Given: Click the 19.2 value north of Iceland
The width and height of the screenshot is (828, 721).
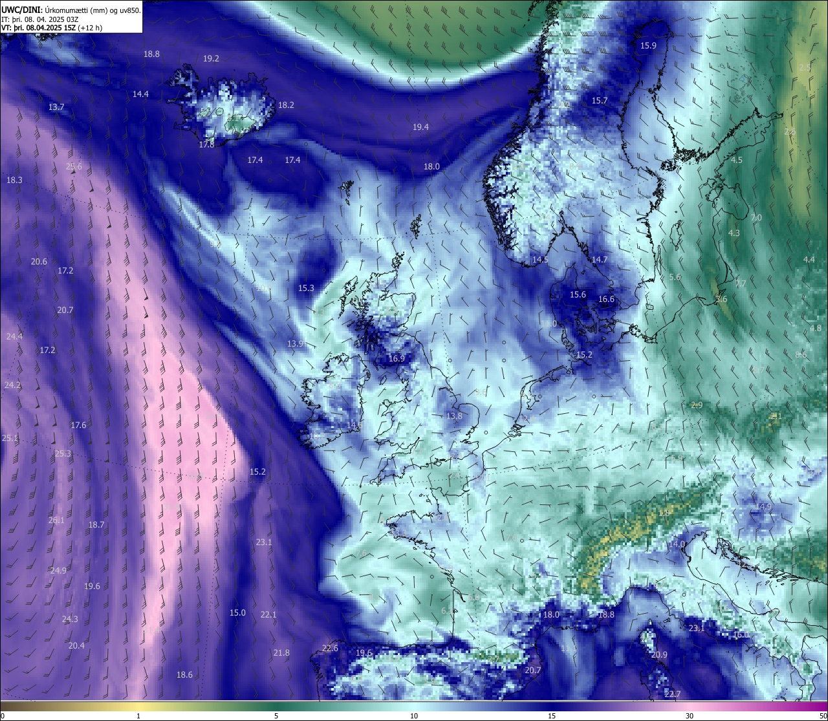Looking at the screenshot, I should [x=211, y=58].
